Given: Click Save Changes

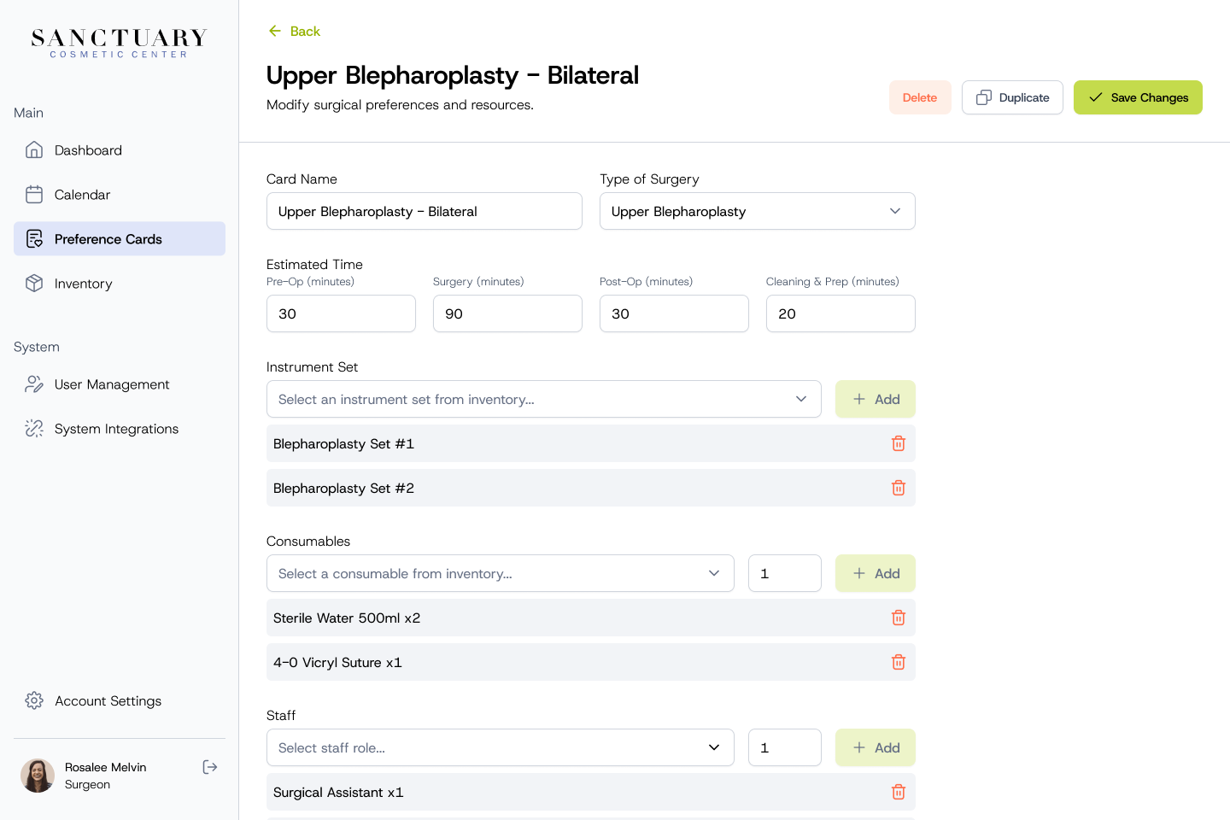Looking at the screenshot, I should (x=1138, y=97).
